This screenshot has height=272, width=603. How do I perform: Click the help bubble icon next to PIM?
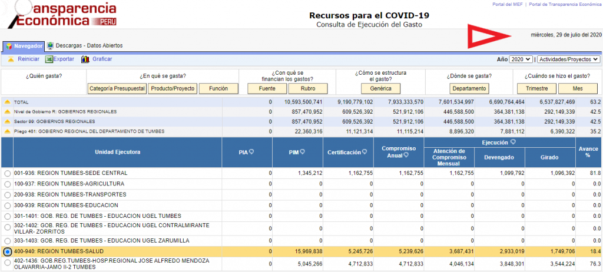pyautogui.click(x=302, y=152)
